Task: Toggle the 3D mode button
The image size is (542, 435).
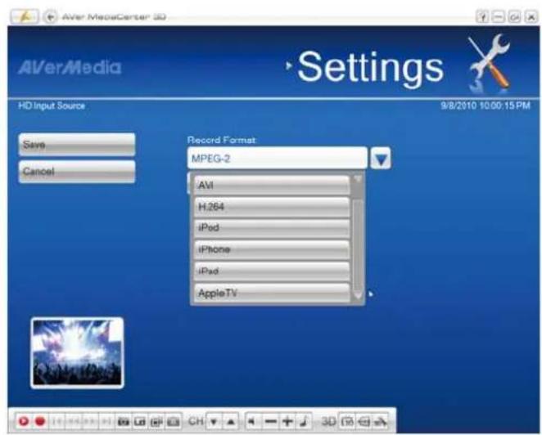Action: pos(328,422)
